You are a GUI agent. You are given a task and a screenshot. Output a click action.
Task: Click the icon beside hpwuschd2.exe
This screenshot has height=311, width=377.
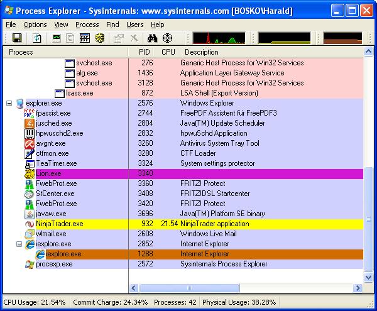click(x=30, y=133)
